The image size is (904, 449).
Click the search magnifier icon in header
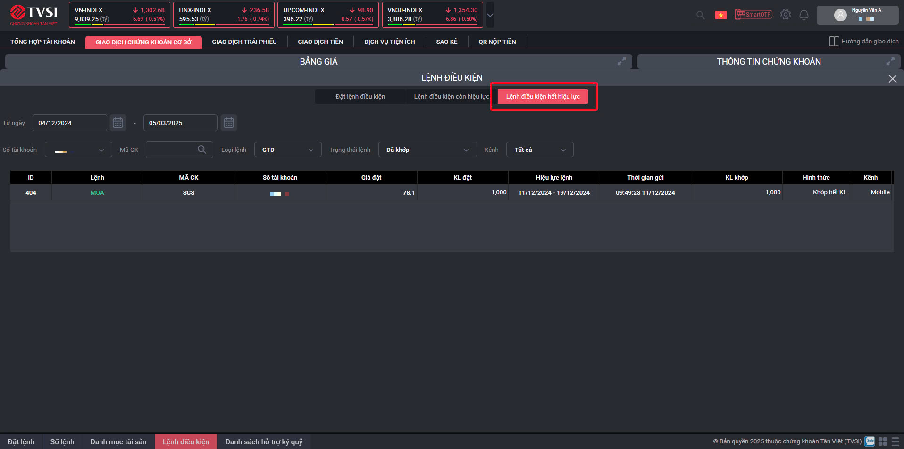click(x=701, y=15)
